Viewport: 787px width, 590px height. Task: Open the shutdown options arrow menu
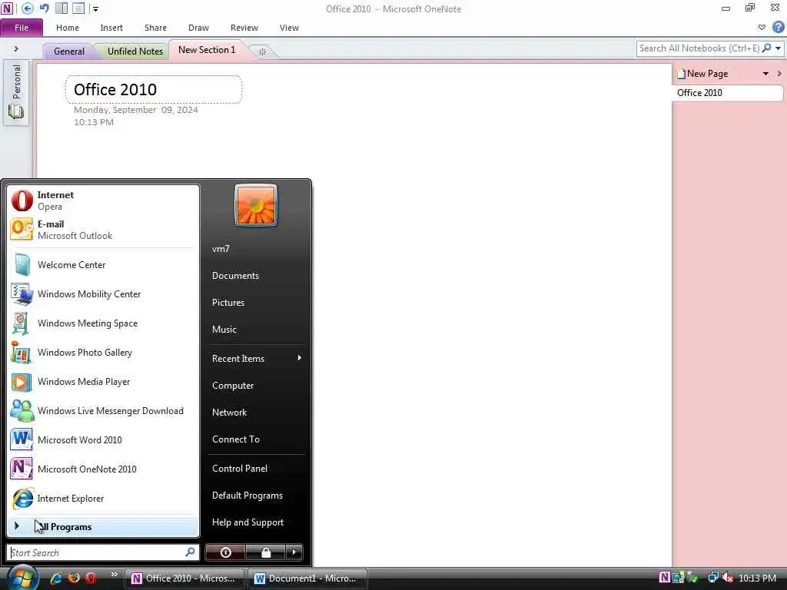[294, 552]
